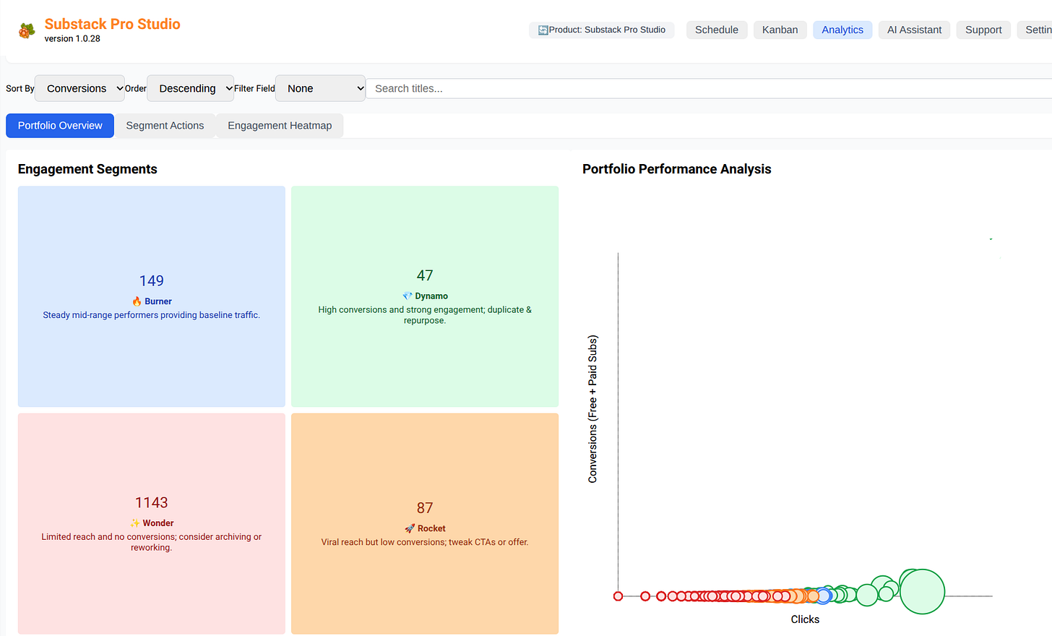Image resolution: width=1052 pixels, height=636 pixels.
Task: Click the sparkles icon beside Wonder
Action: (134, 523)
